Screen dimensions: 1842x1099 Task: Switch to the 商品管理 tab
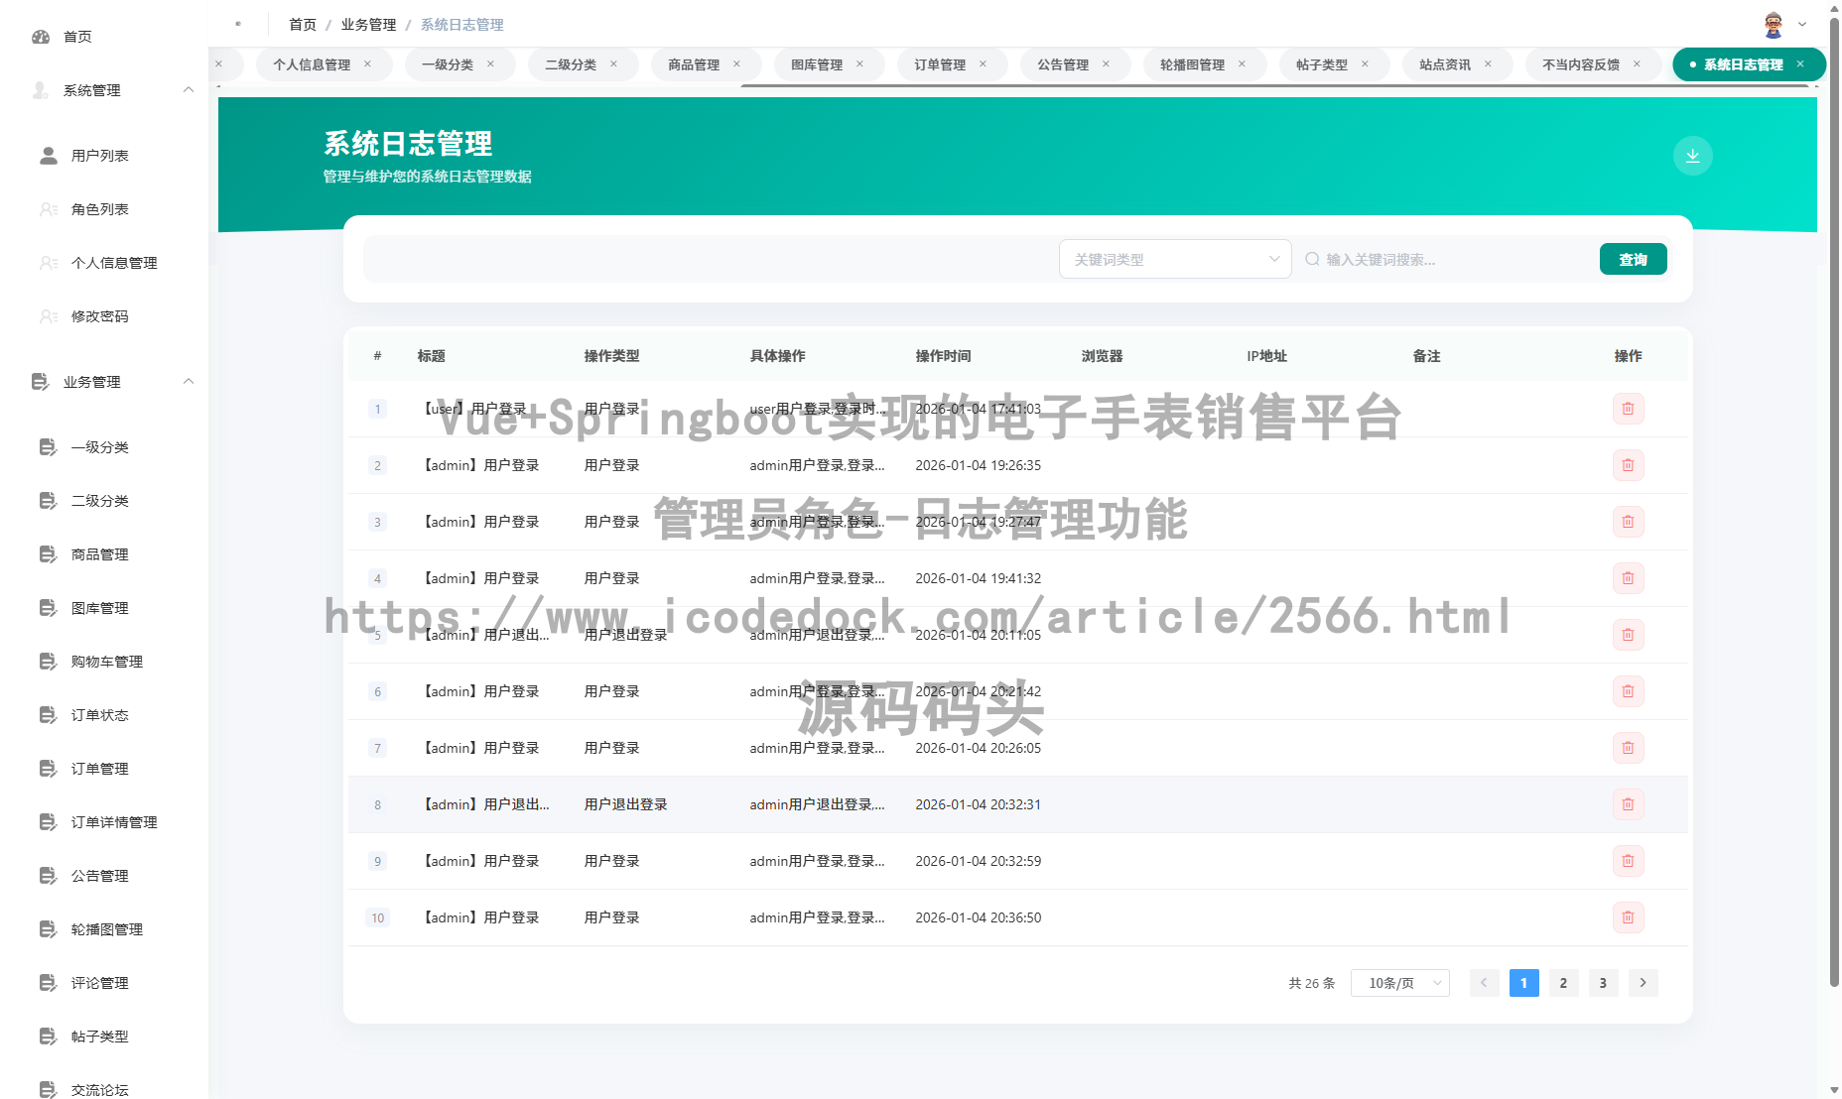pyautogui.click(x=693, y=64)
